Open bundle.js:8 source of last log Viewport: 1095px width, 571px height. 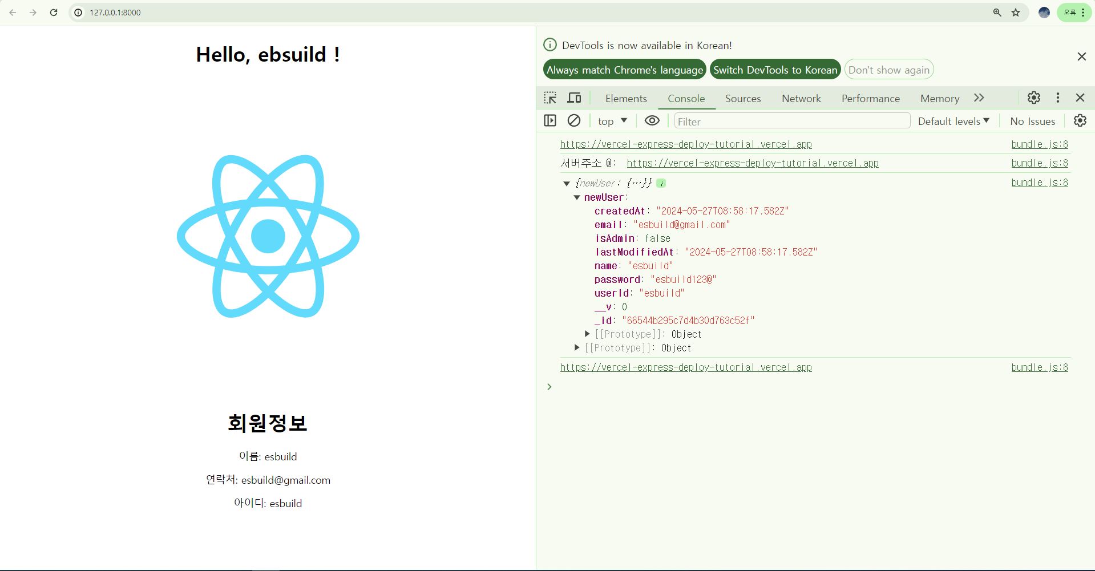point(1040,367)
